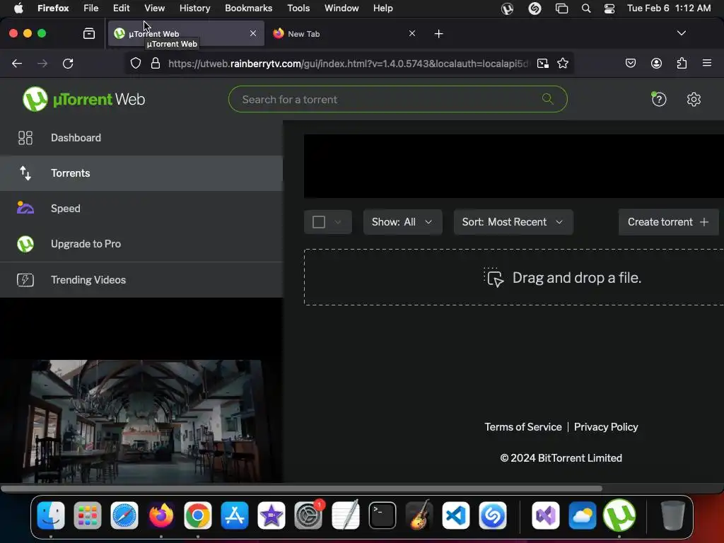This screenshot has width=724, height=543.
Task: Open the Firefox account icon
Action: [656, 63]
